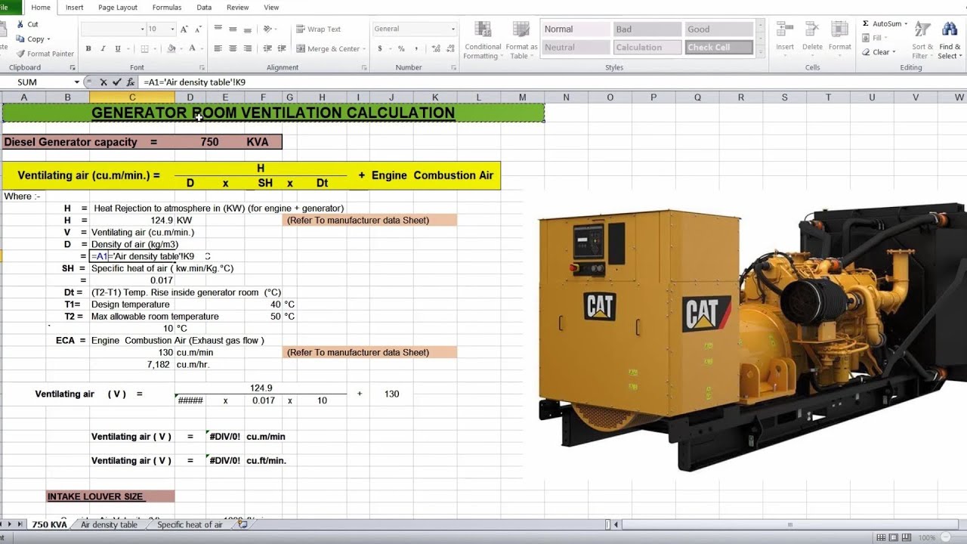Align text to the middle vertically
Viewport: 967px width, 544px height.
tap(233, 29)
